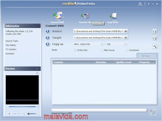Click the 'Following the steps 1,2,3' text
Screen dimensions: 162x121
[19, 33]
